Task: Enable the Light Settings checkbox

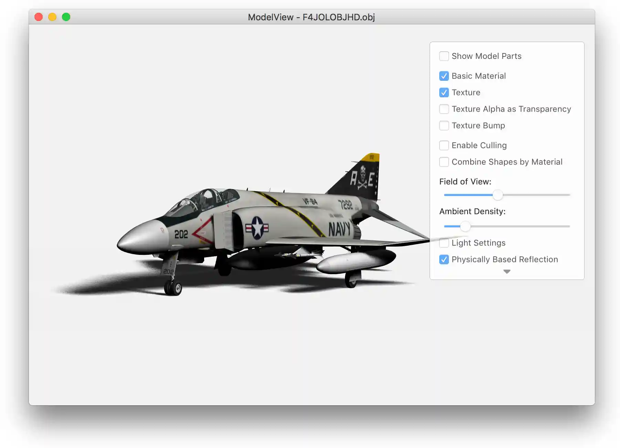Action: (x=444, y=243)
